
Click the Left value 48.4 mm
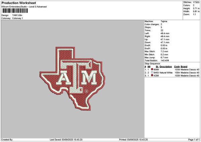(x=165, y=33)
